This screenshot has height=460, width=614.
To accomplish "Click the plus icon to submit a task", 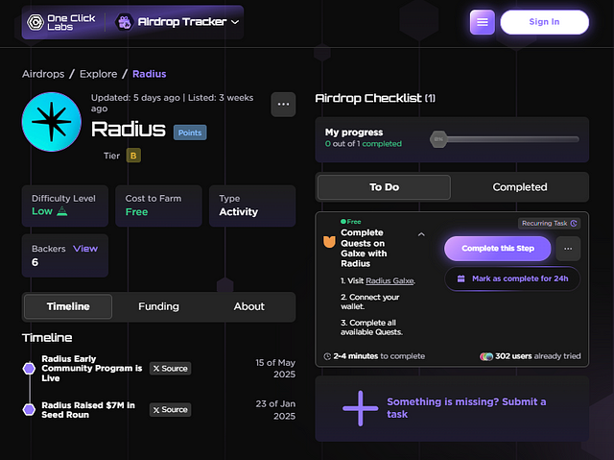I will click(361, 408).
